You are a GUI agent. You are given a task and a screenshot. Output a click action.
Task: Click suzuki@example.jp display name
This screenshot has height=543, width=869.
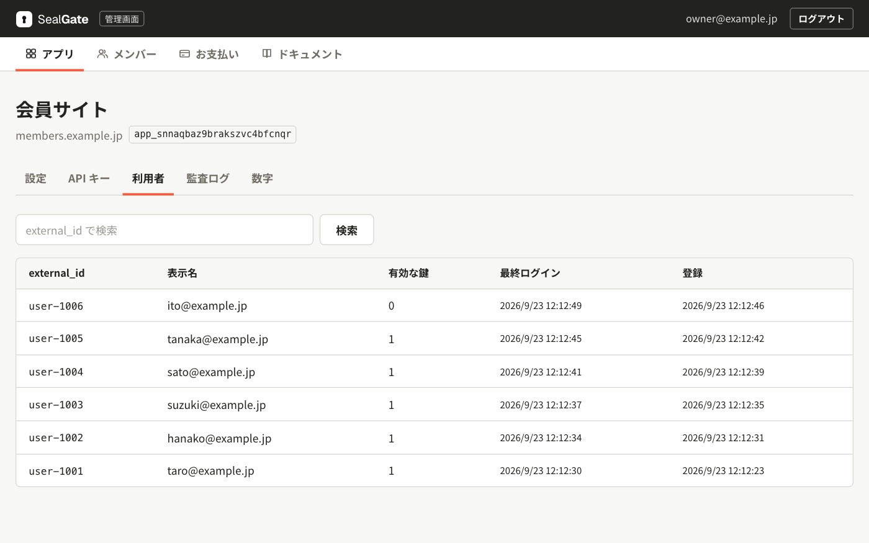217,405
